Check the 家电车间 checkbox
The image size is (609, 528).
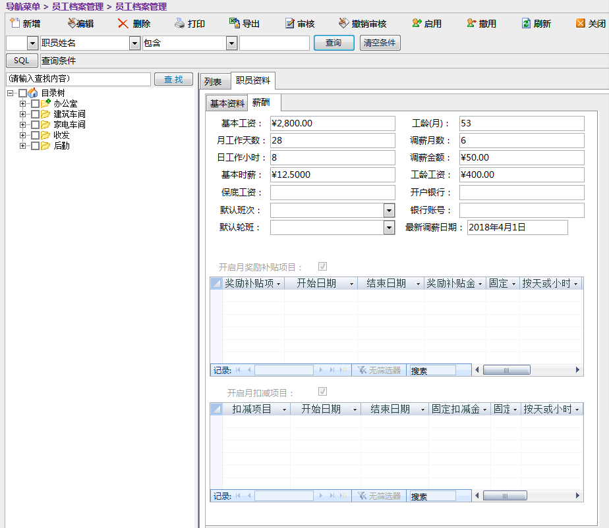pyautogui.click(x=35, y=124)
